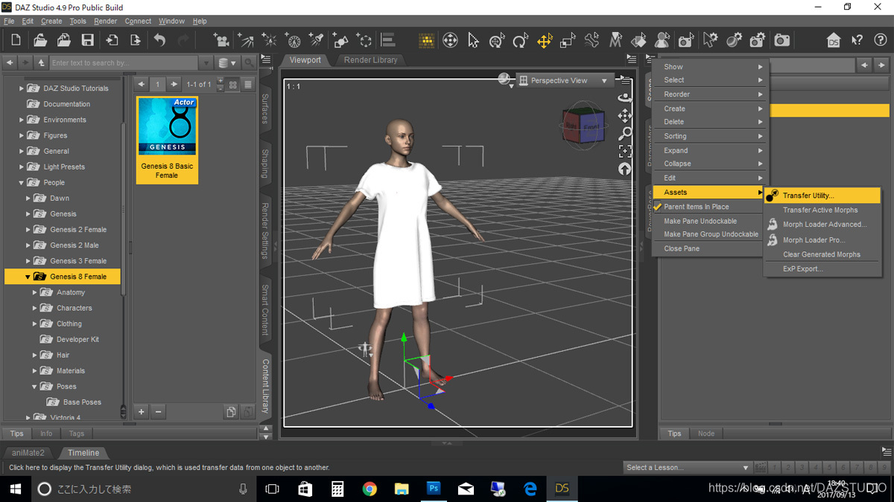Click the Save floppy disk icon
The image size is (894, 502).
[88, 40]
